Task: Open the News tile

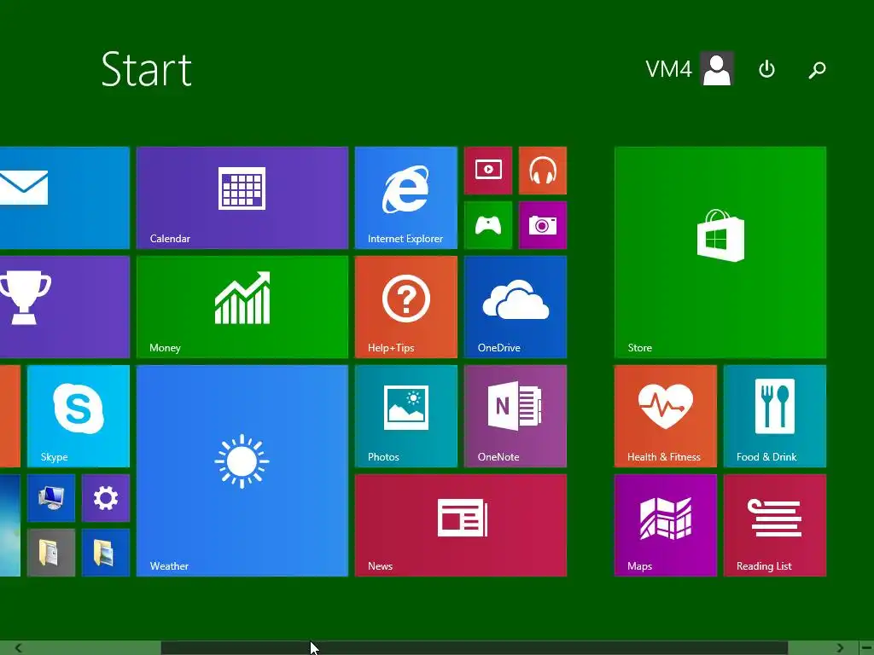Action: click(461, 525)
